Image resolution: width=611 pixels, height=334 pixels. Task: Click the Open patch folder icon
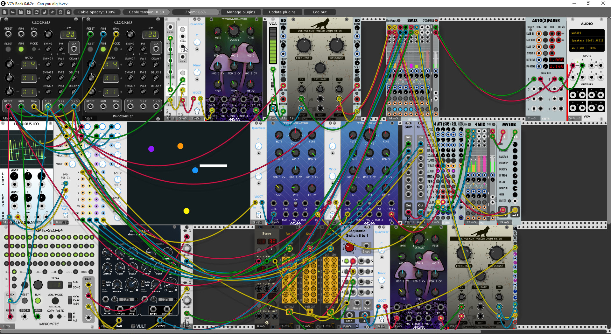[x=13, y=12]
